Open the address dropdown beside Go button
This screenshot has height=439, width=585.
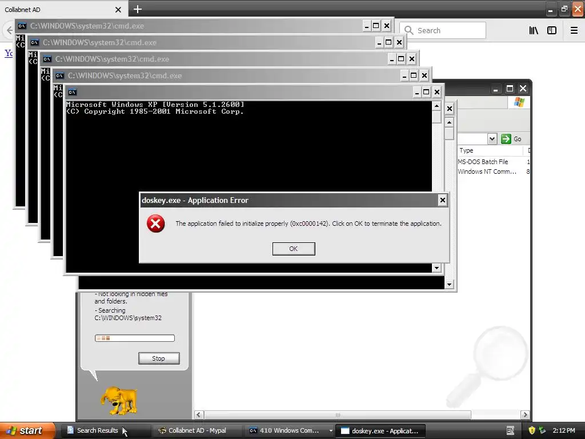(492, 139)
